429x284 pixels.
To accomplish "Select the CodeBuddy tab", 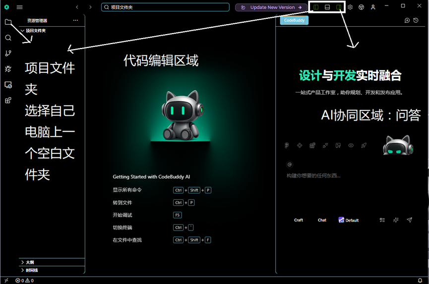I will point(294,20).
